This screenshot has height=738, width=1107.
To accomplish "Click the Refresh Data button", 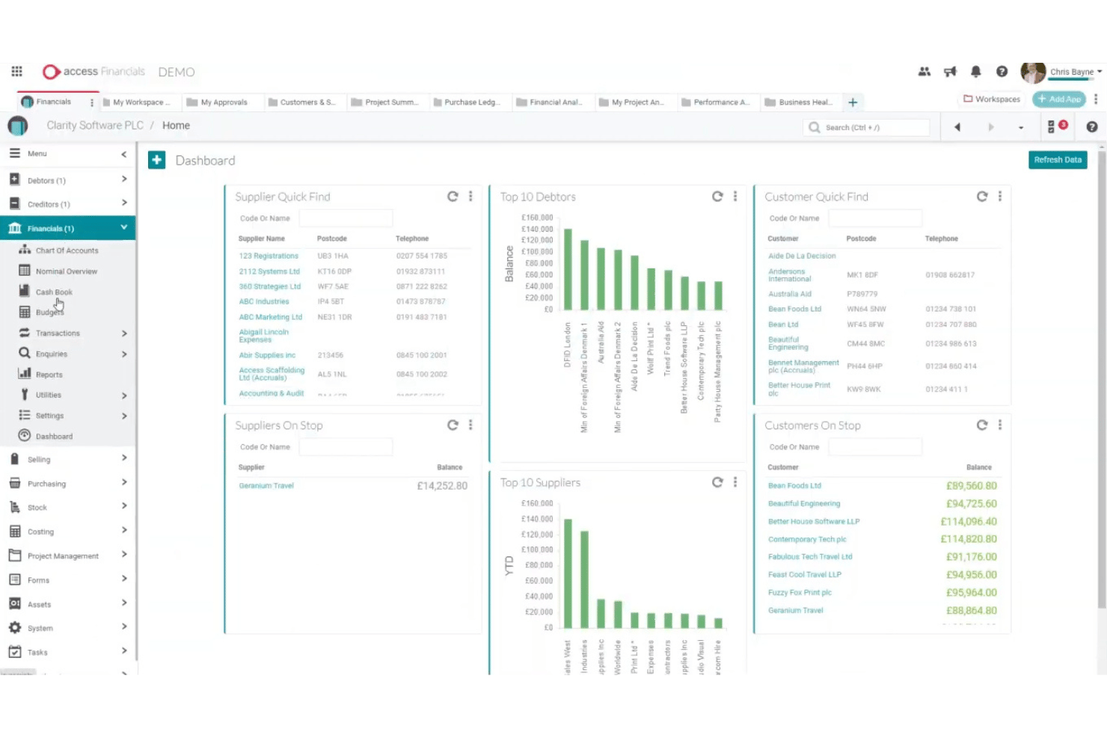I will click(1058, 160).
